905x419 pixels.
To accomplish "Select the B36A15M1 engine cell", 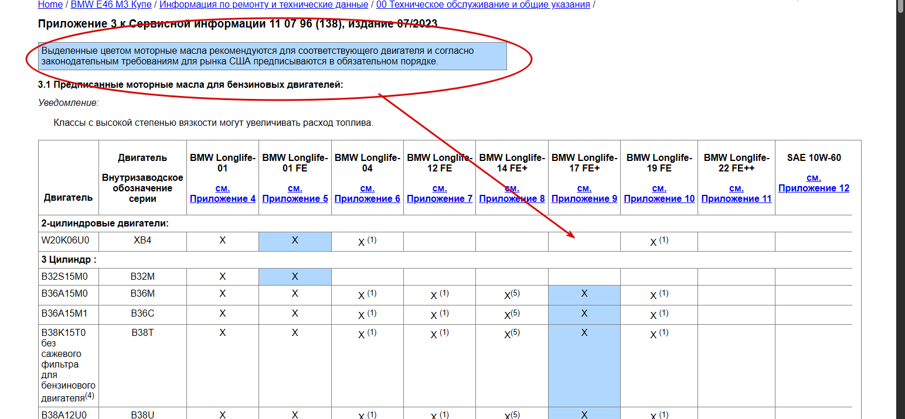I will coord(69,315).
